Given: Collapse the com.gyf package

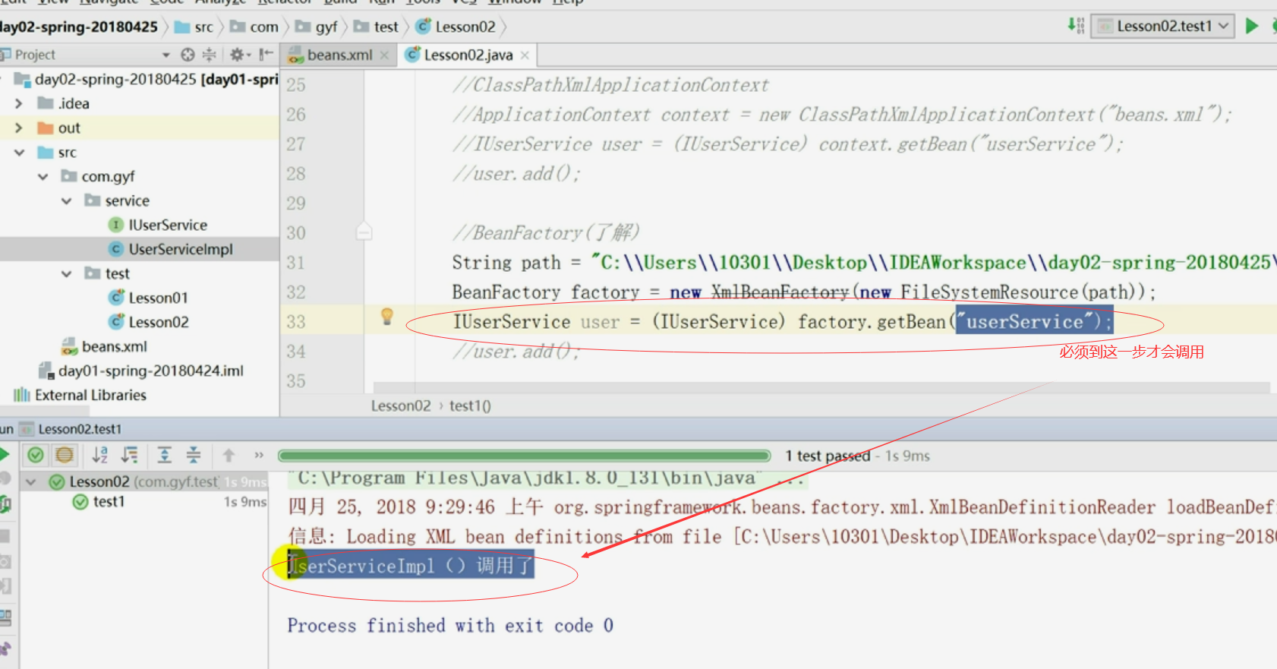Looking at the screenshot, I should (43, 176).
